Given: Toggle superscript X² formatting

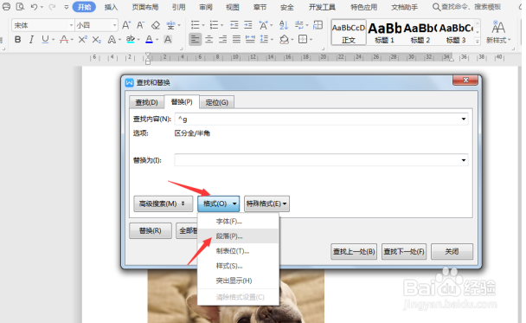Looking at the screenshot, I should [x=82, y=40].
